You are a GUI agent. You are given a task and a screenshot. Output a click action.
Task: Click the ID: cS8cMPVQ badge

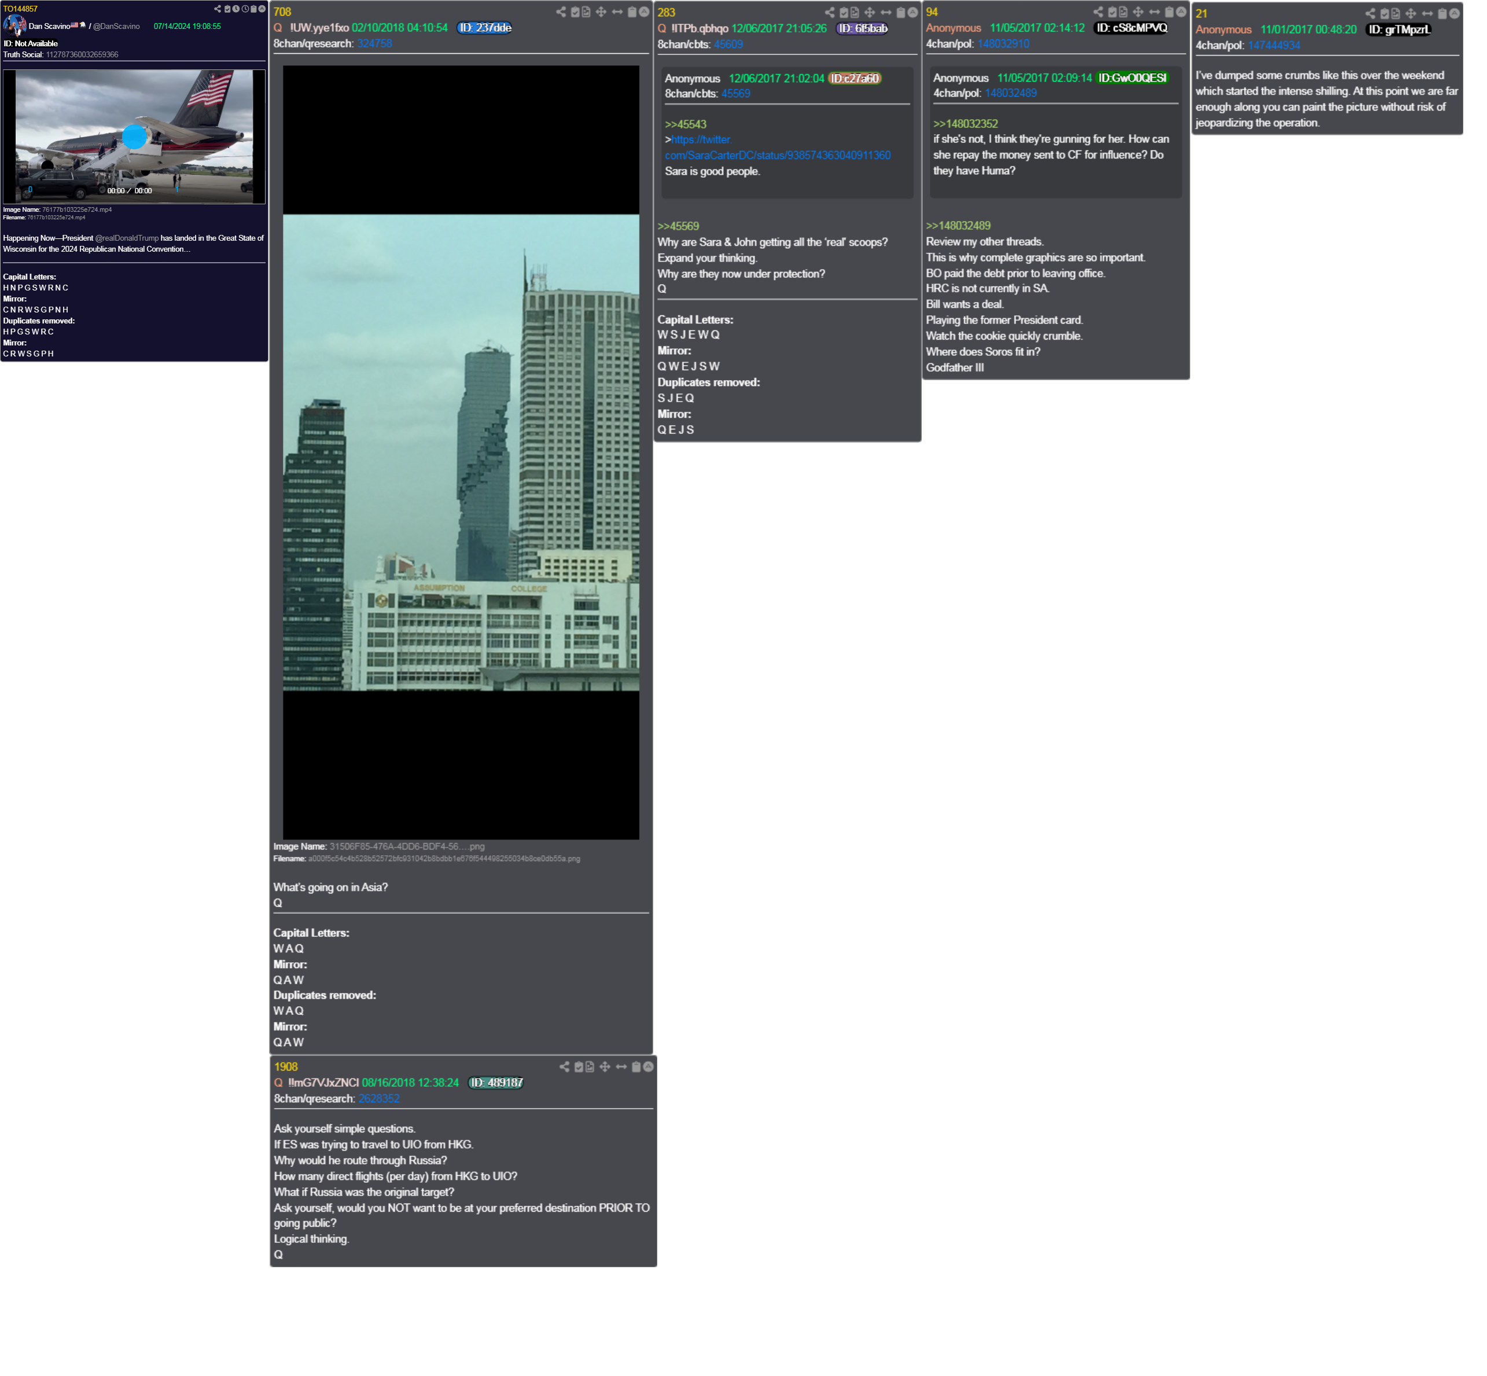[1131, 28]
